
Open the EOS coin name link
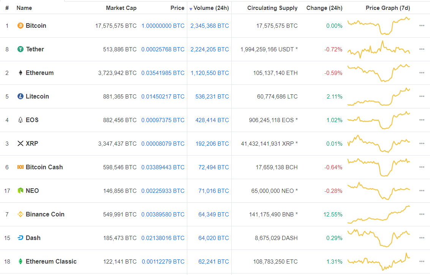32,120
